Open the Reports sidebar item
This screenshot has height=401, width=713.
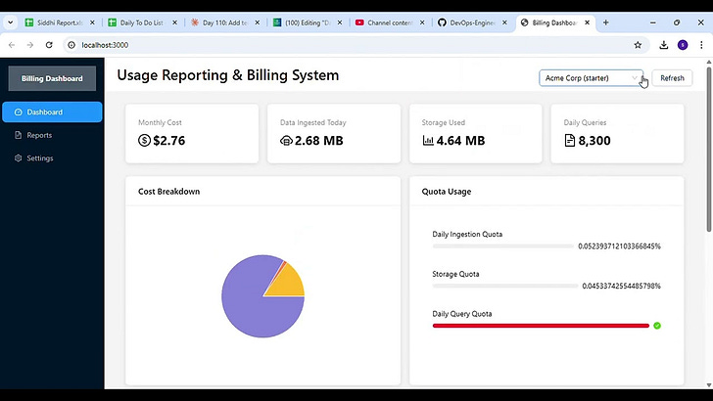click(52, 135)
